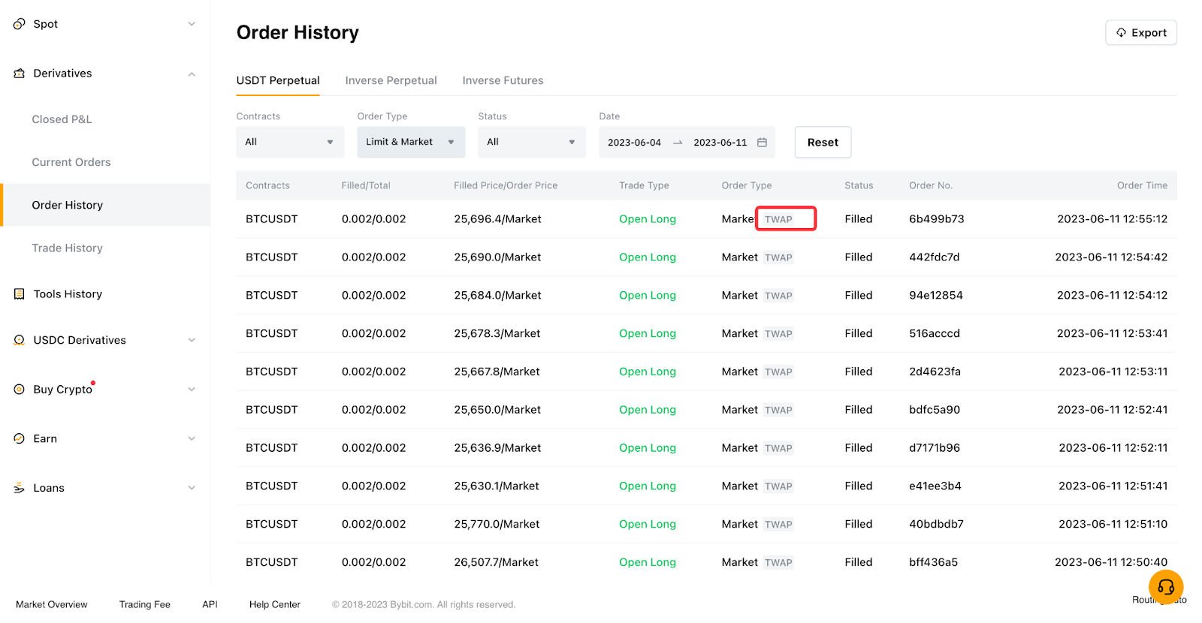
Task: Open Trade History in sidebar
Action: 67,248
